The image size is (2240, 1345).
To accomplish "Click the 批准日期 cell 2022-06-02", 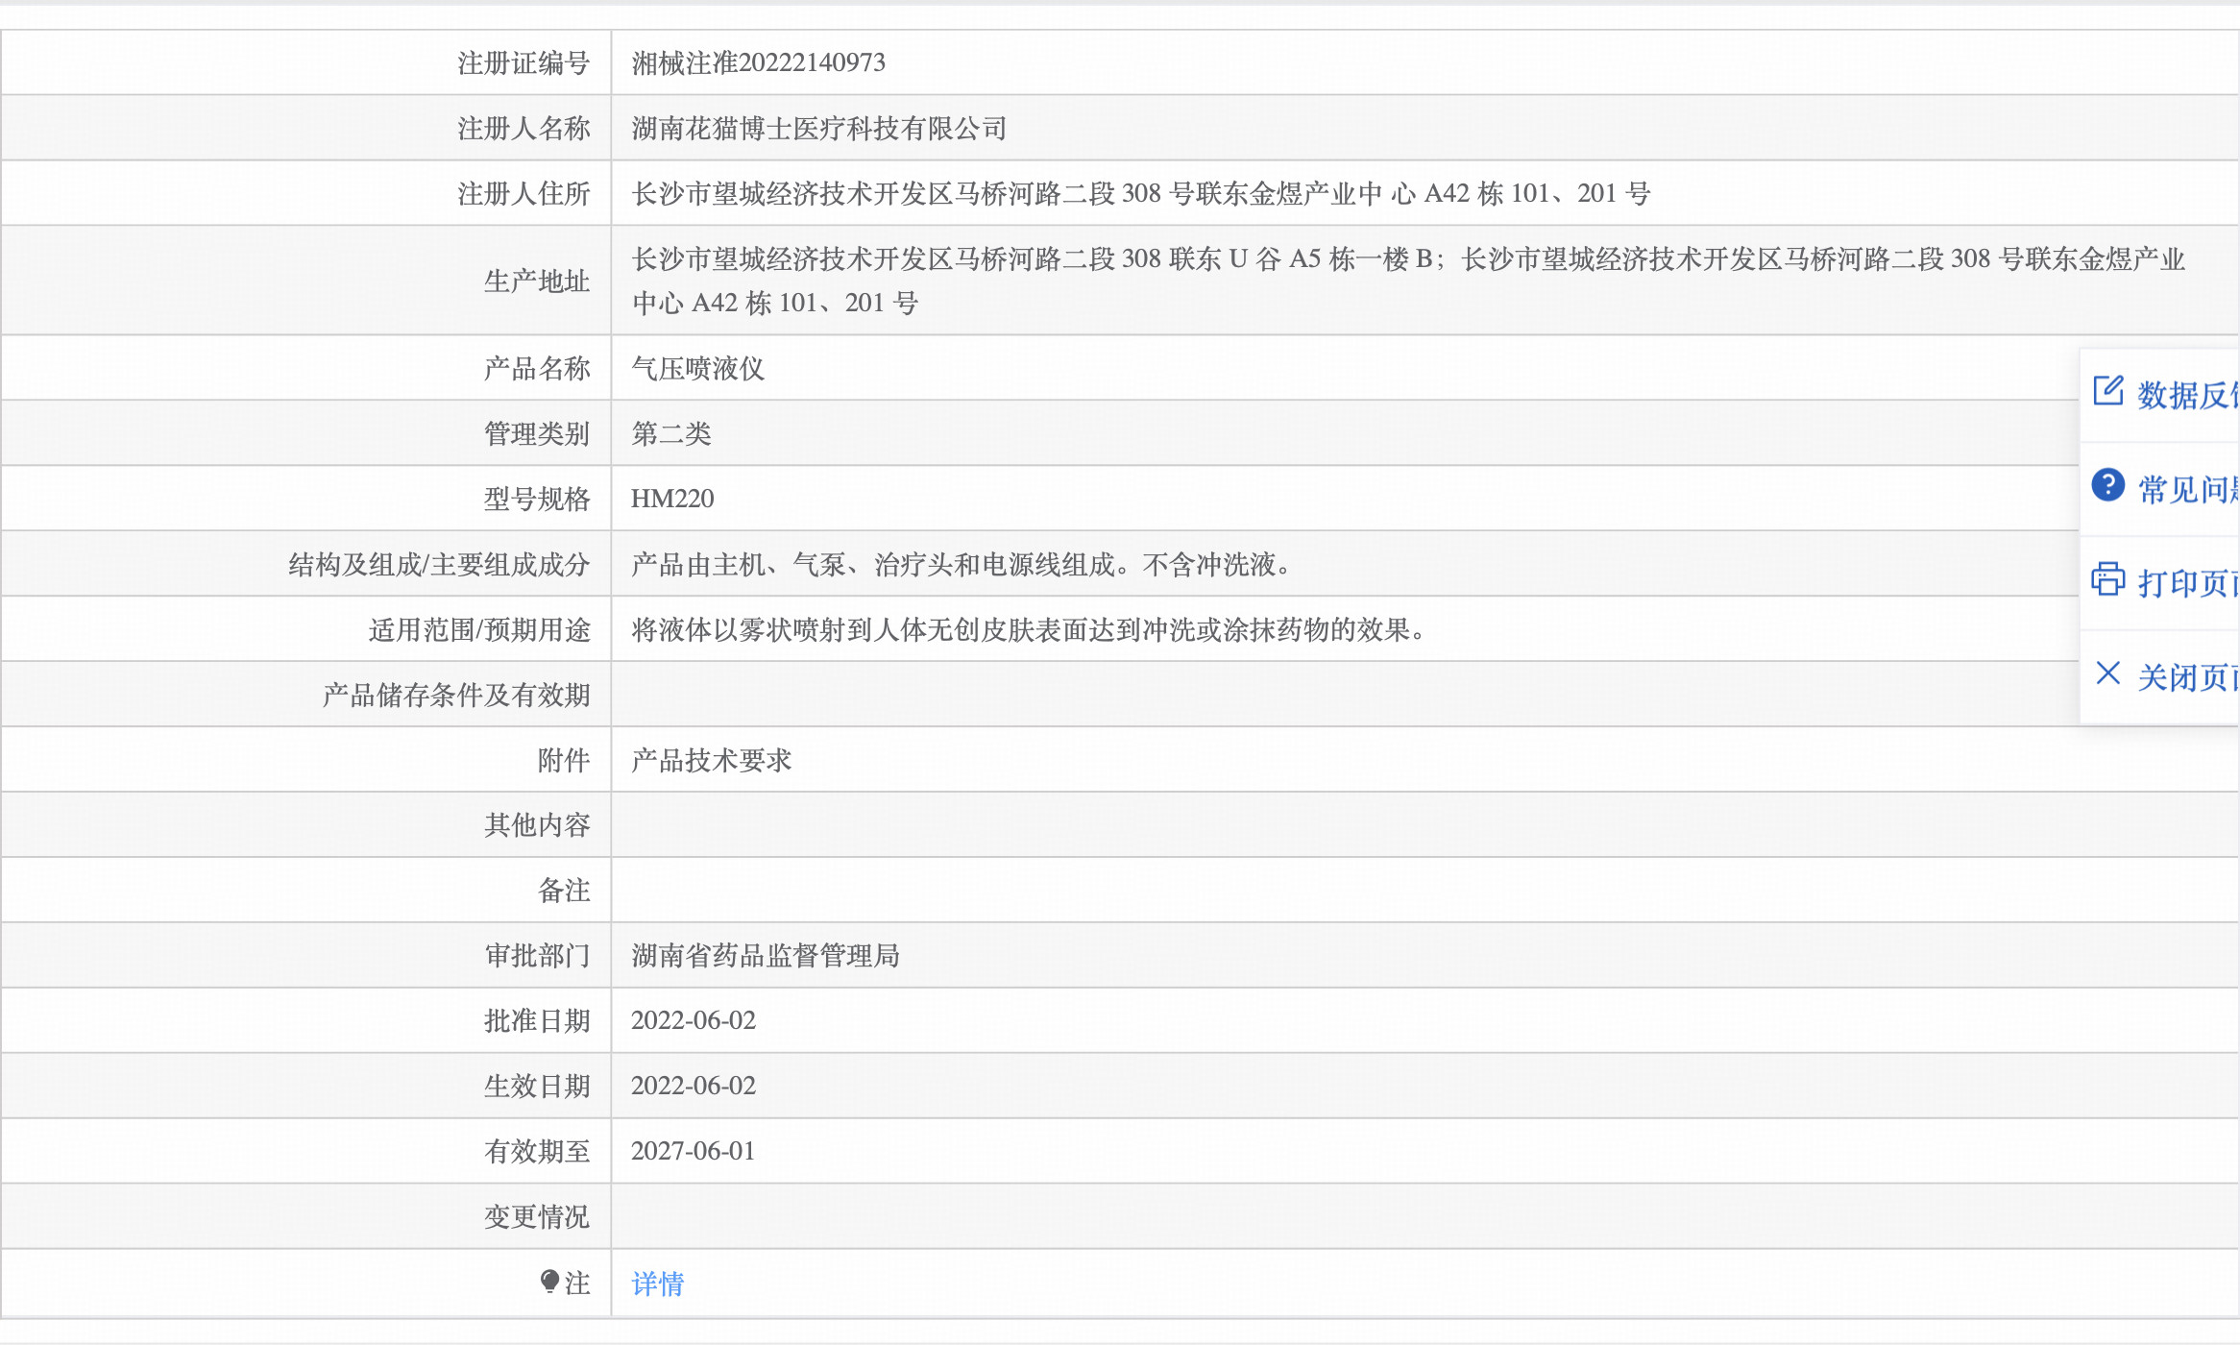I will click(x=694, y=1020).
